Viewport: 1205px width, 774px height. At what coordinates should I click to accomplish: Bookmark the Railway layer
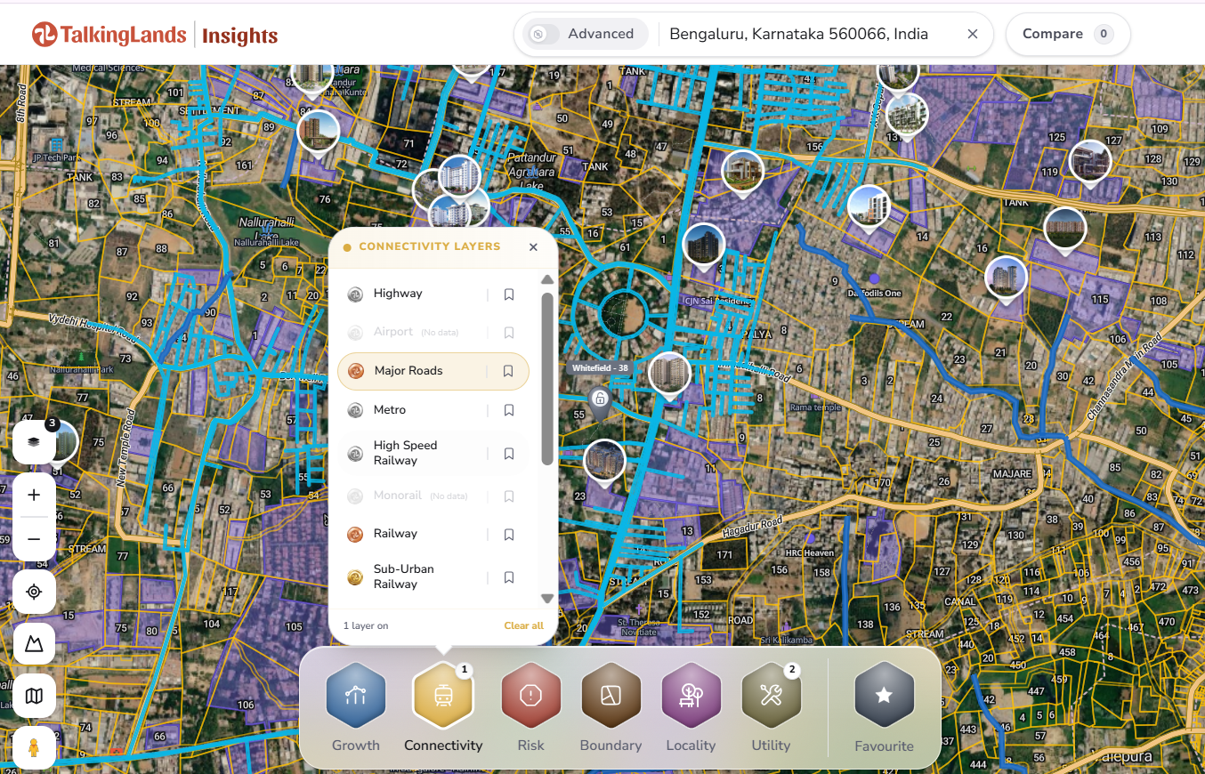[x=509, y=535]
